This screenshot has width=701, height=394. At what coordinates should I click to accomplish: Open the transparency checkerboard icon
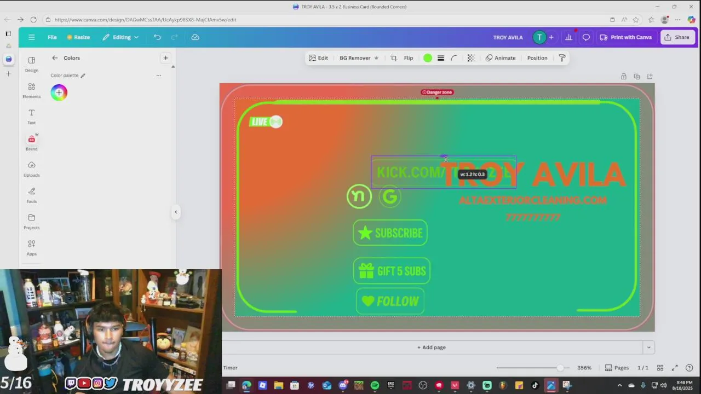tap(471, 58)
